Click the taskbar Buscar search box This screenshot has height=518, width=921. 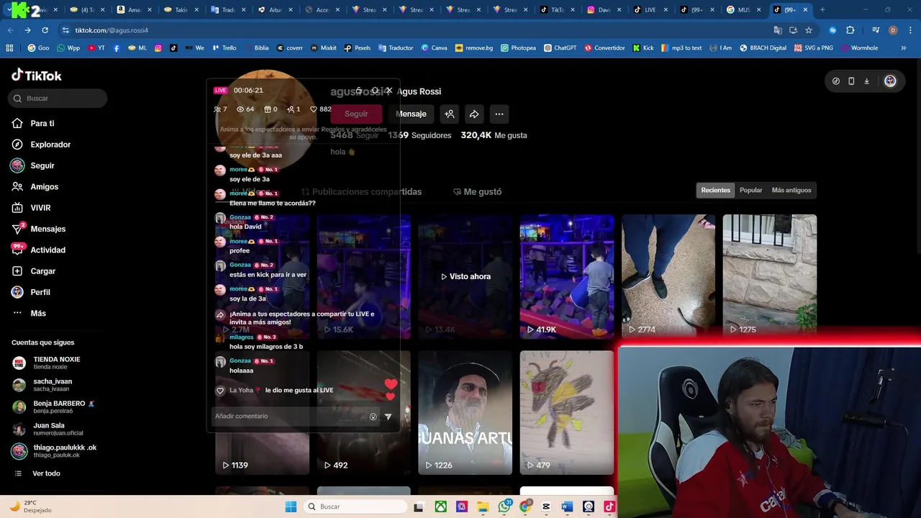pos(355,506)
